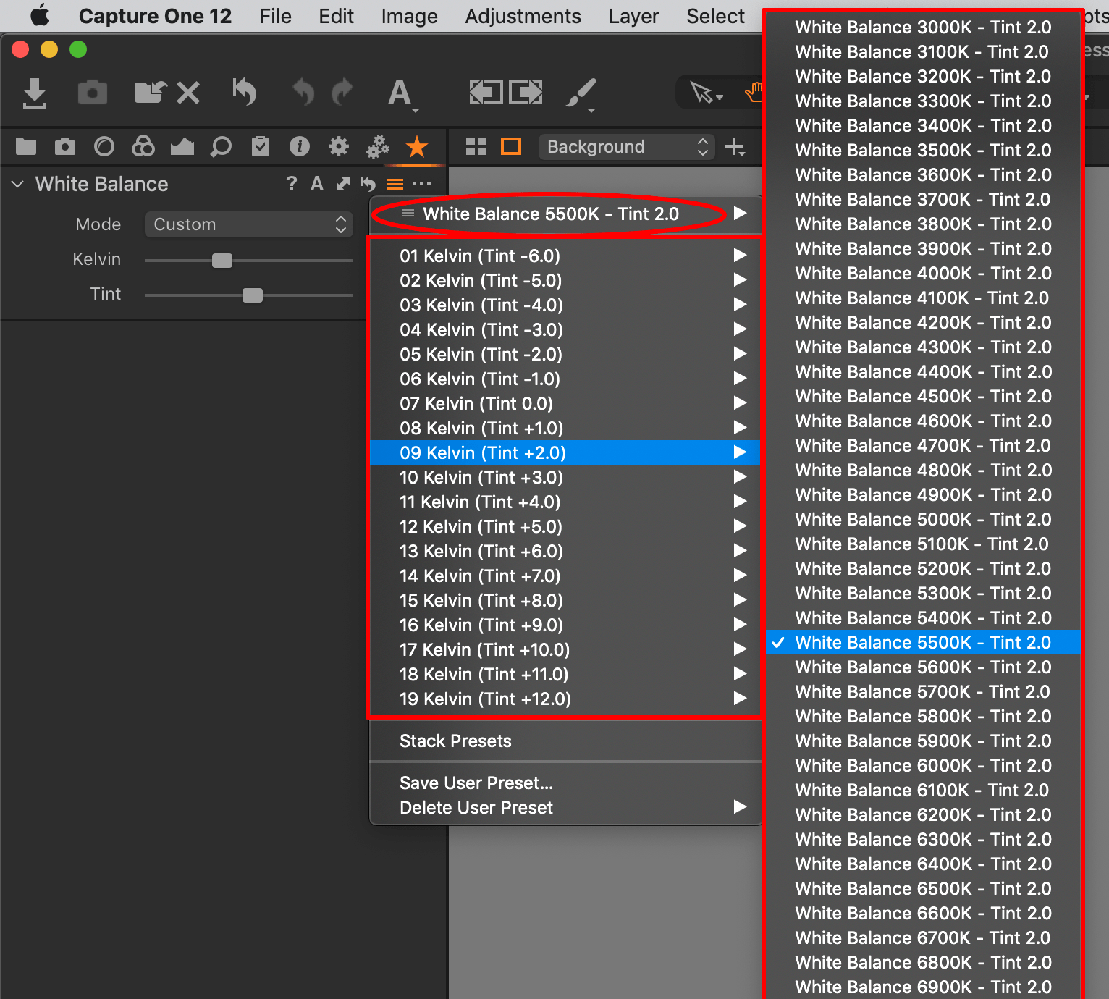Open the starred Quick tool tab
1109x999 pixels.
click(417, 147)
